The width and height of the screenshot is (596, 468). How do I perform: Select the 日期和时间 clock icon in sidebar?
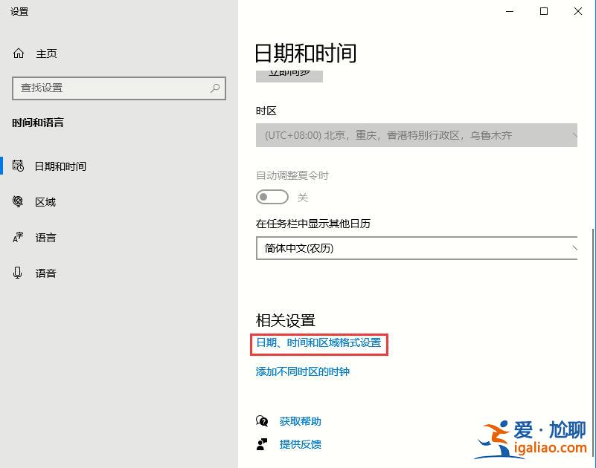point(18,166)
